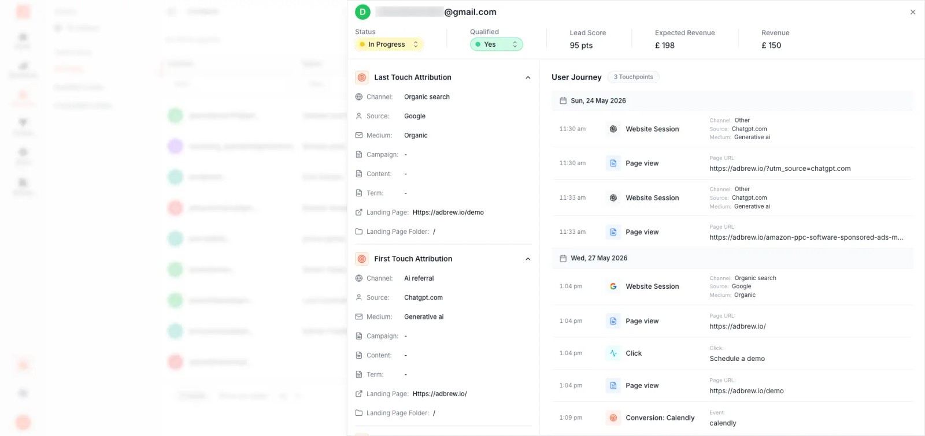The height and width of the screenshot is (436, 925).
Task: Click the First Touch Channel value Ai referral
Action: click(x=419, y=278)
